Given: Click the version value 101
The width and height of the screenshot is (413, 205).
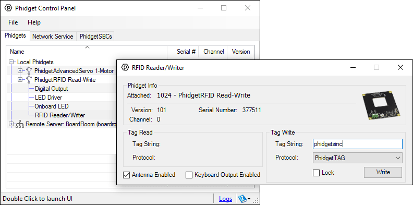Looking at the screenshot, I should (x=162, y=110).
